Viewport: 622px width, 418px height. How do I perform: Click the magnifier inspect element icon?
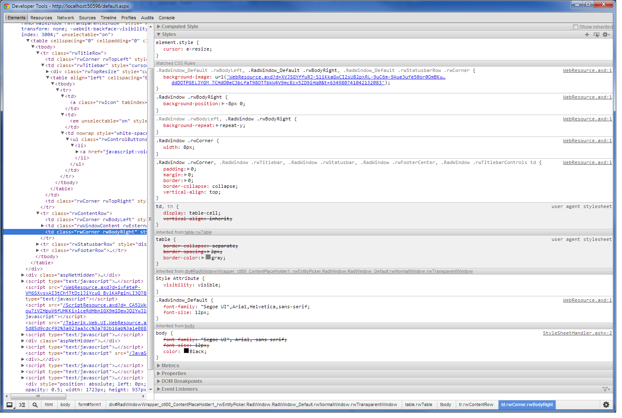[x=35, y=405]
